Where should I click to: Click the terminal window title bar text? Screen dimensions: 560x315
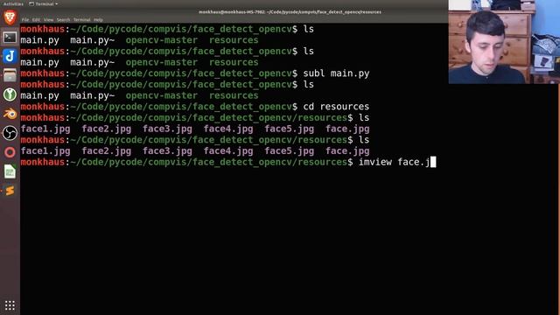(x=290, y=11)
